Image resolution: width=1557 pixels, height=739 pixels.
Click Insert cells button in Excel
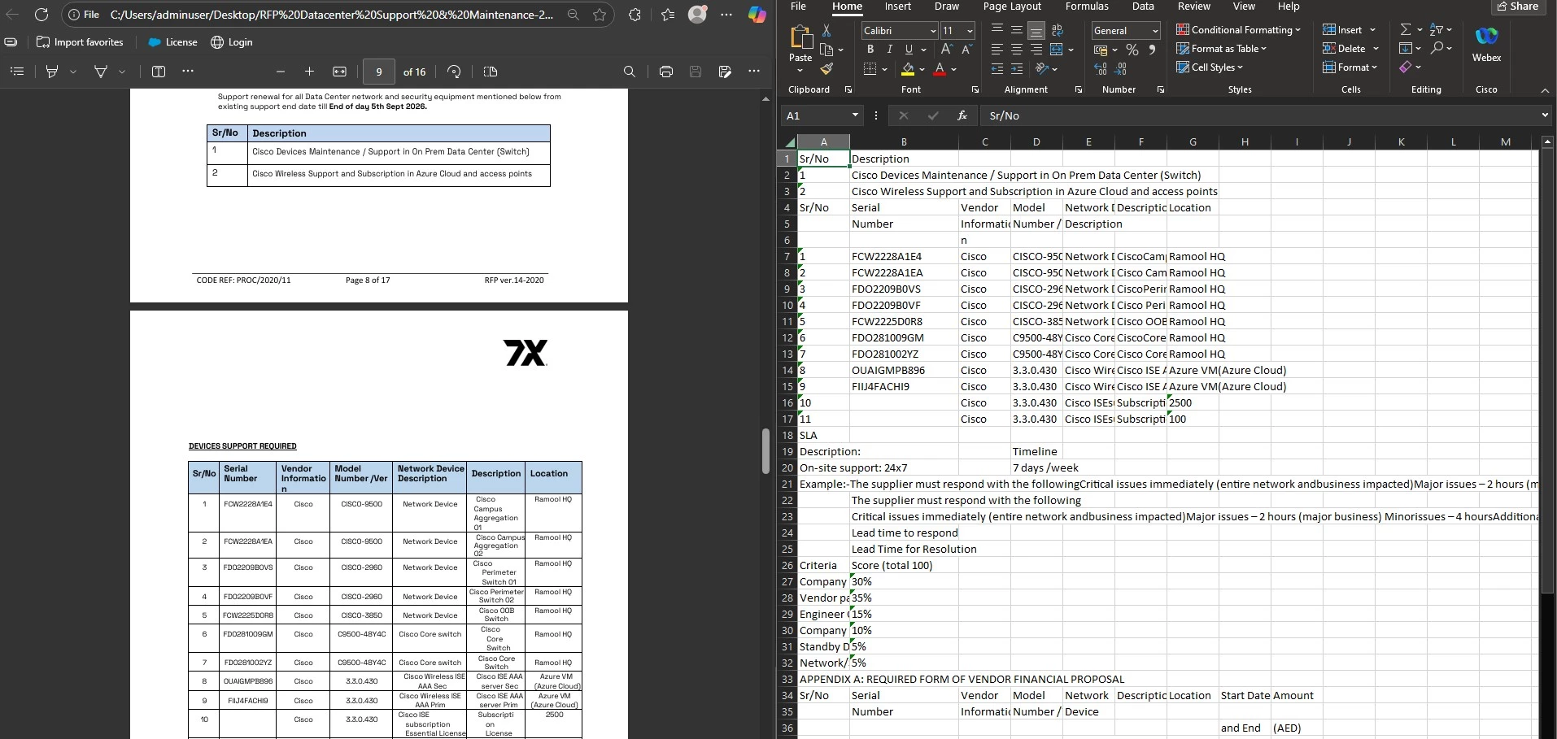1341,30
